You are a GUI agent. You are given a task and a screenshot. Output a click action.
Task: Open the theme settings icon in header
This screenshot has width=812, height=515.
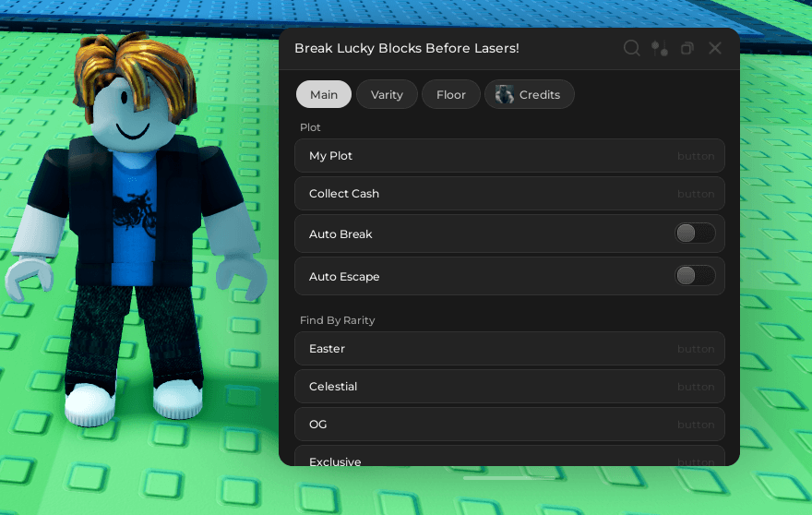click(x=659, y=48)
